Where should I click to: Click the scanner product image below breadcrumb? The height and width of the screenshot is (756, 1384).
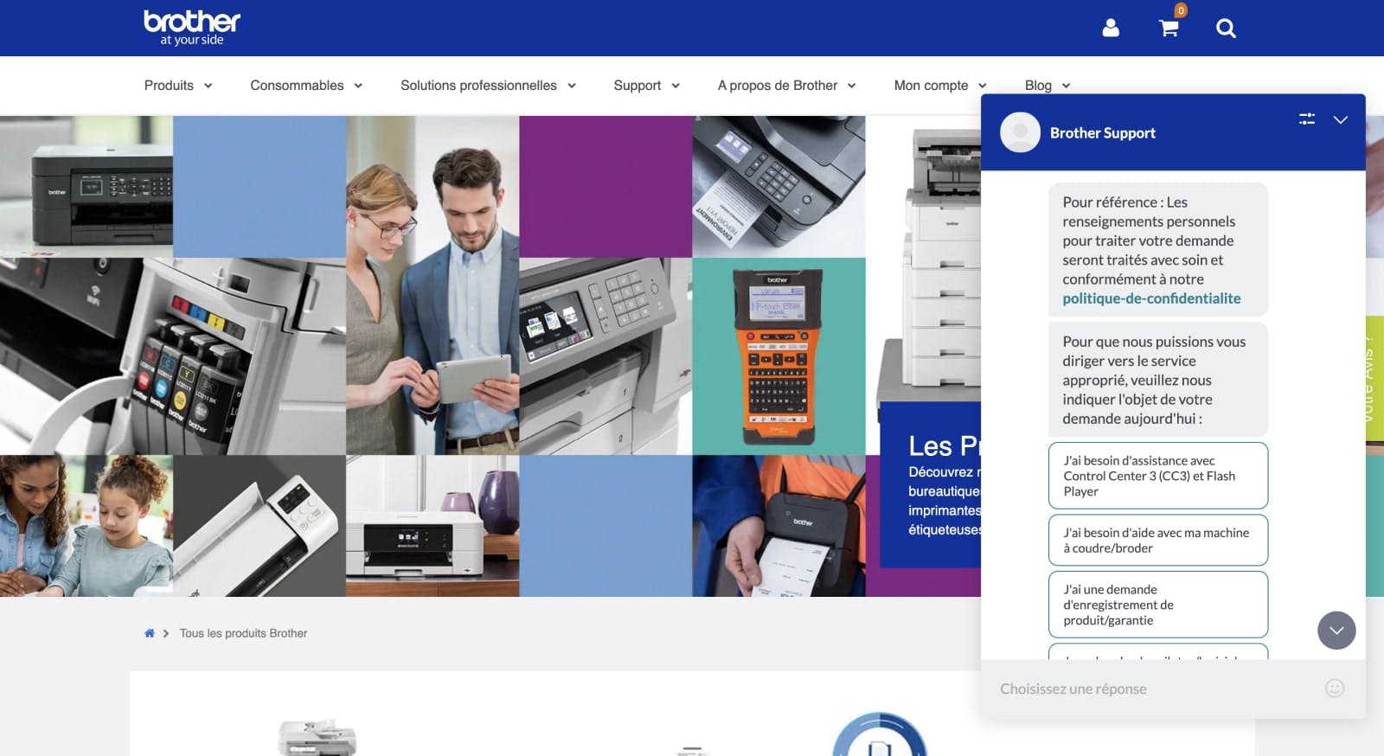pyautogui.click(x=317, y=737)
